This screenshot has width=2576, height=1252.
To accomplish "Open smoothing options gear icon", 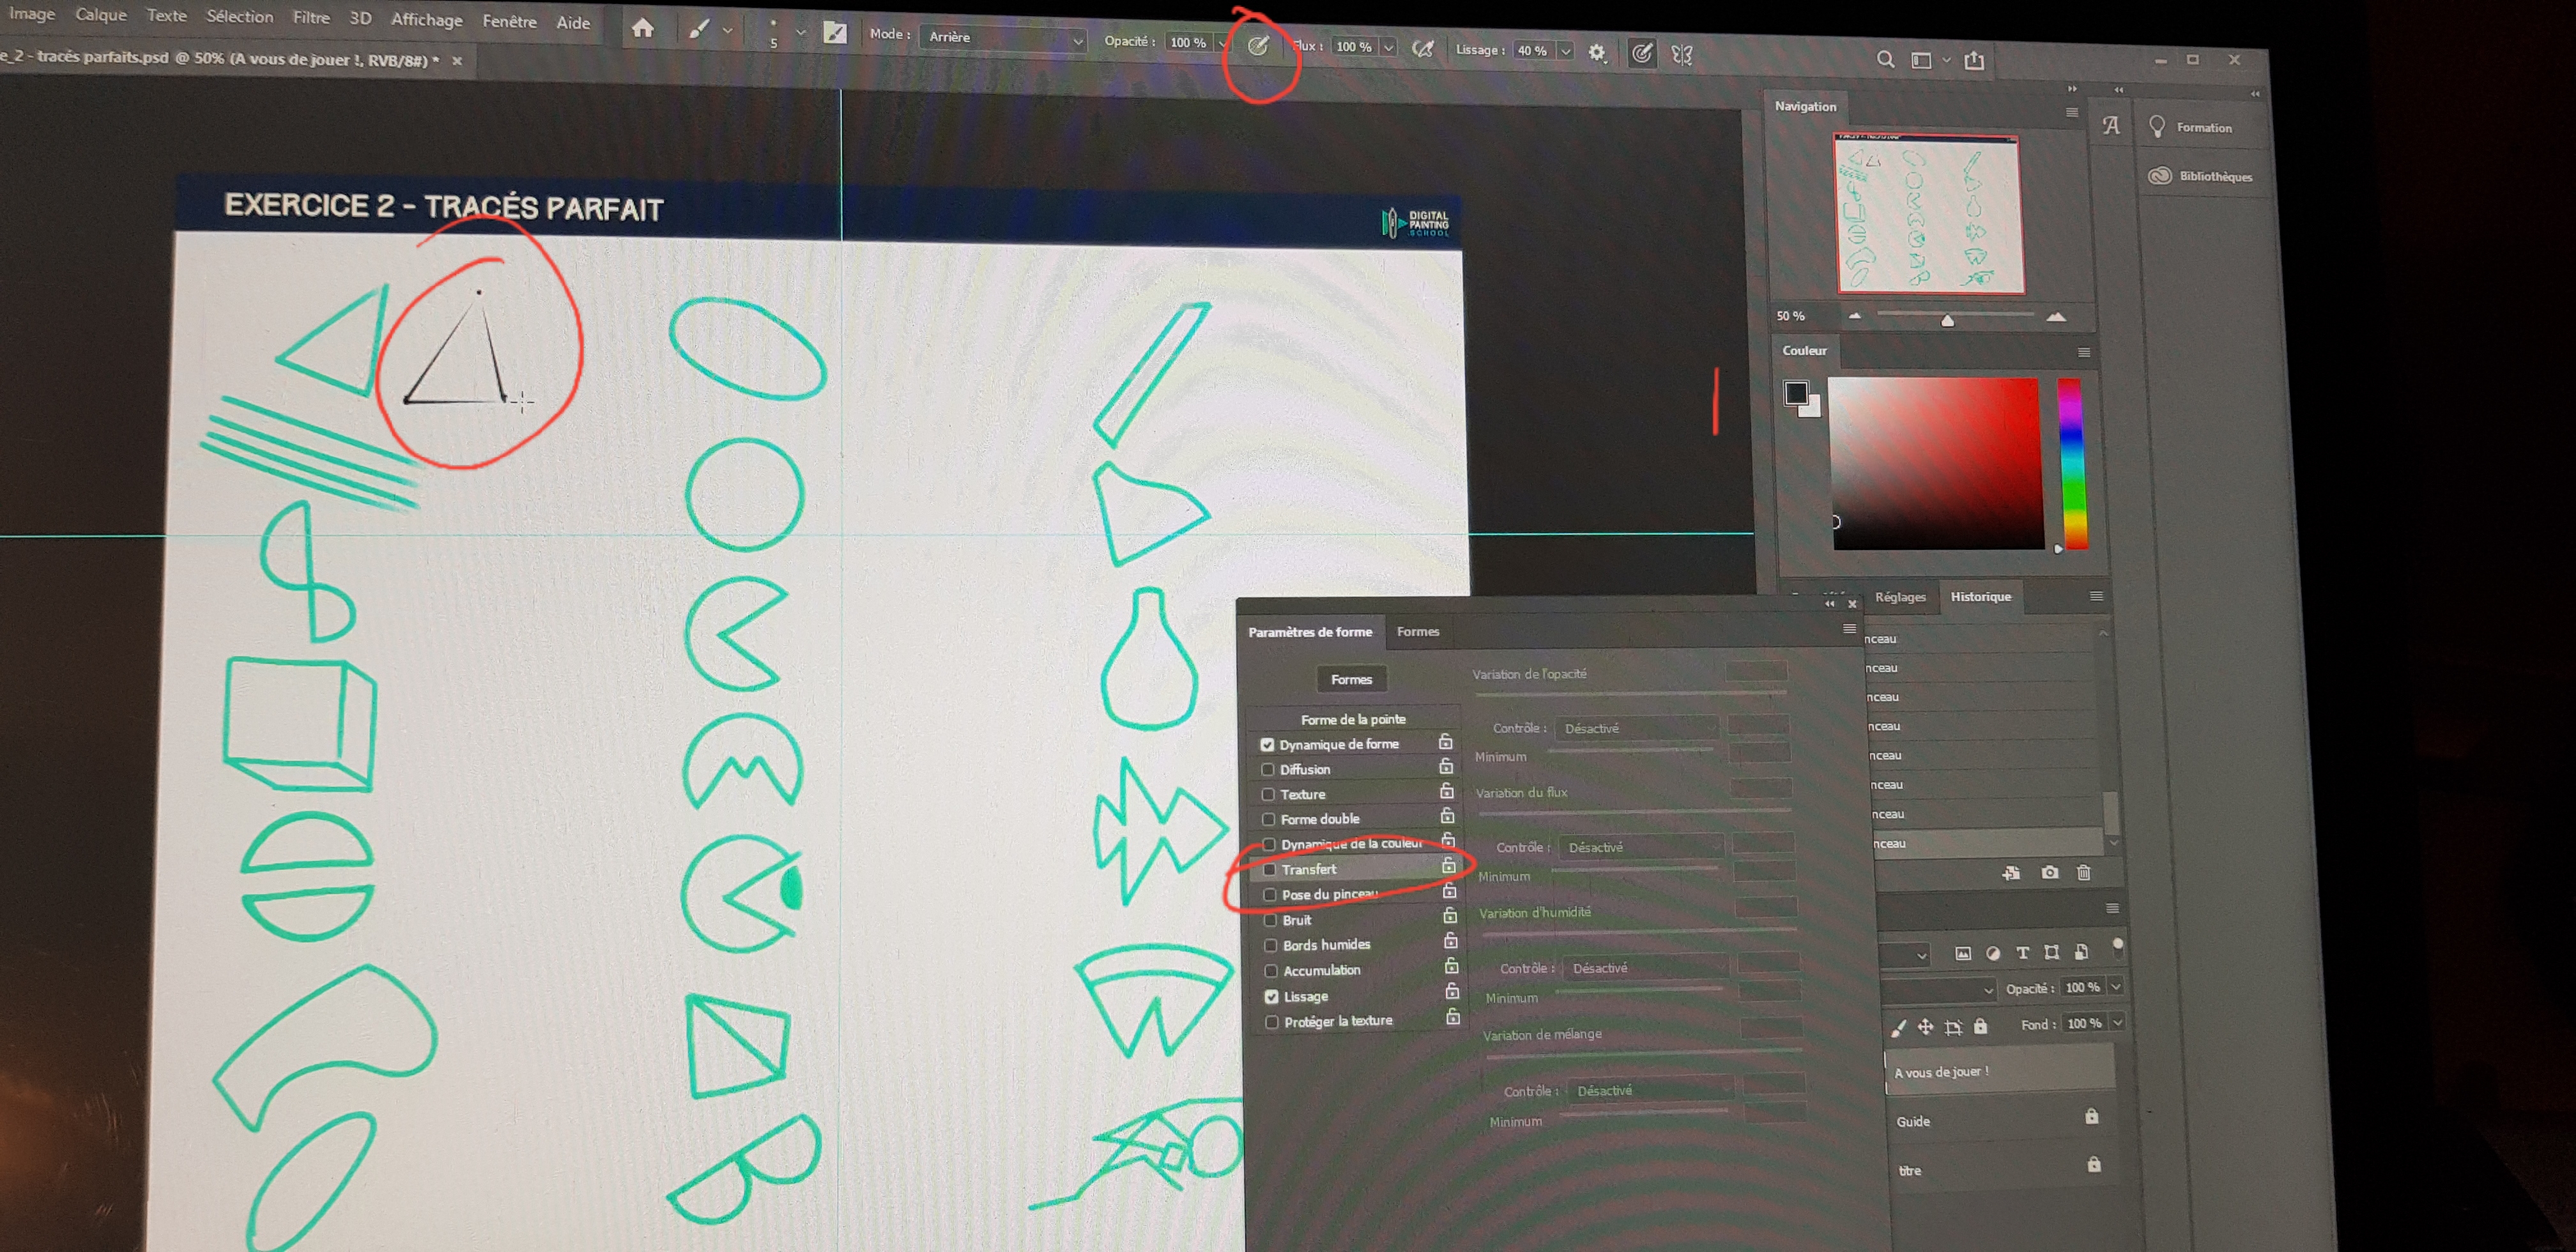I will click(x=1597, y=53).
